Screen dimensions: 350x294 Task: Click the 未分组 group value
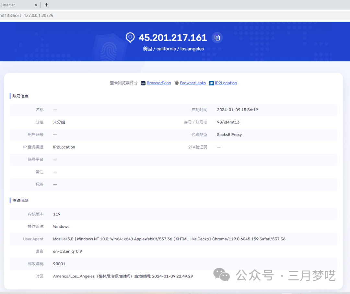click(59, 122)
